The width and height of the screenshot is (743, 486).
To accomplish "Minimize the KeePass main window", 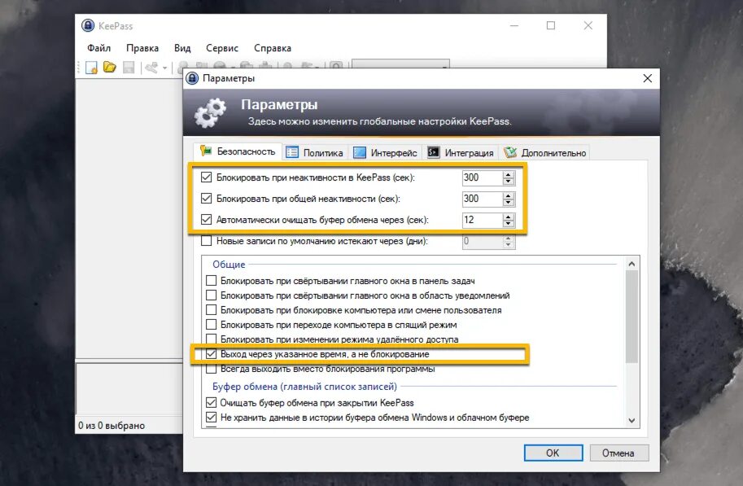I will pos(514,25).
